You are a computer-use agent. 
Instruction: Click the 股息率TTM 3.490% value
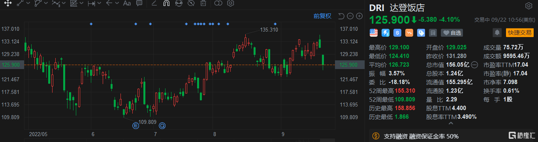pyautogui.click(x=467, y=117)
